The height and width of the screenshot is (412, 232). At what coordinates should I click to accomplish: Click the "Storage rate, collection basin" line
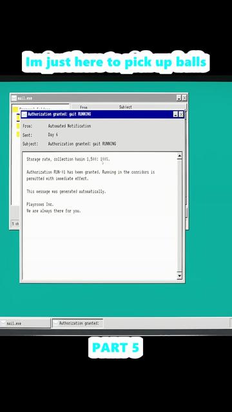click(68, 159)
